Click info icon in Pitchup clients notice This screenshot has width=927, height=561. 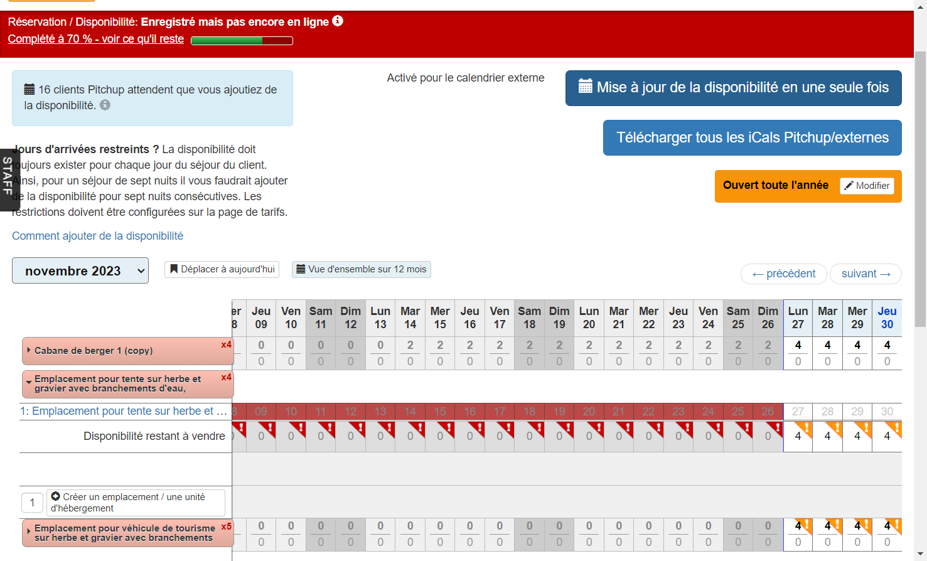coord(105,105)
